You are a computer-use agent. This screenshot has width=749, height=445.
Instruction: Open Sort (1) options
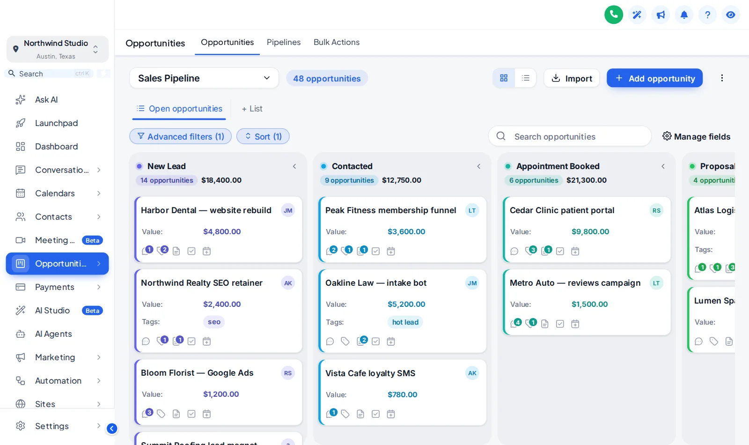[263, 136]
